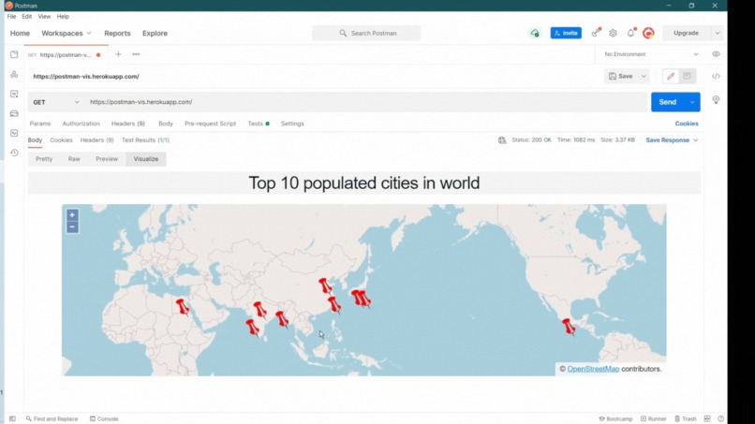The image size is (755, 424).
Task: Open the Explore section
Action: [x=155, y=33]
